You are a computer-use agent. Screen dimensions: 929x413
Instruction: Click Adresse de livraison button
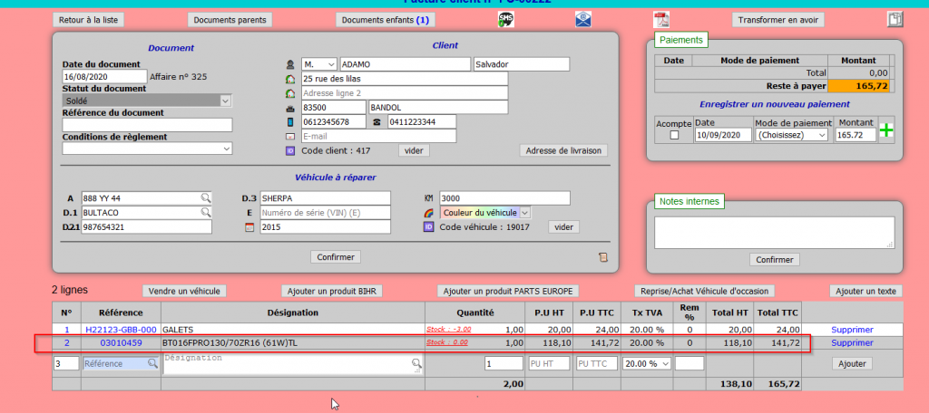click(563, 151)
